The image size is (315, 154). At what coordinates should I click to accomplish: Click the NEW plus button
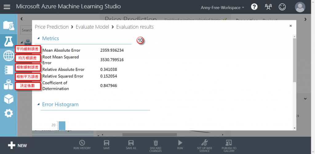click(x=17, y=146)
